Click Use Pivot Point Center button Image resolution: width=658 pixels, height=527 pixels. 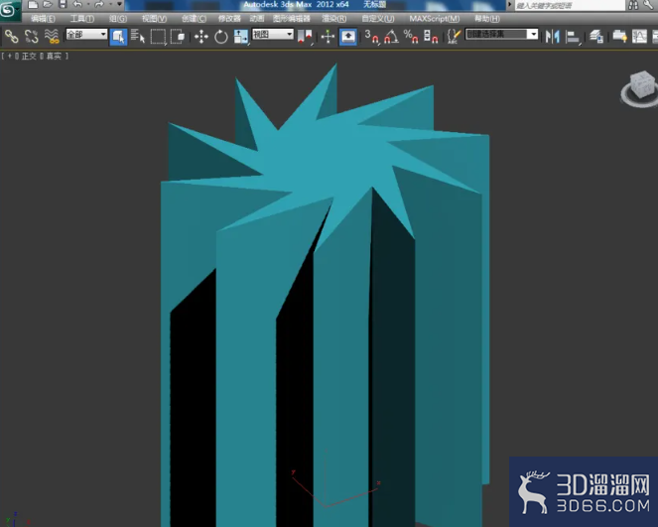pyautogui.click(x=305, y=37)
